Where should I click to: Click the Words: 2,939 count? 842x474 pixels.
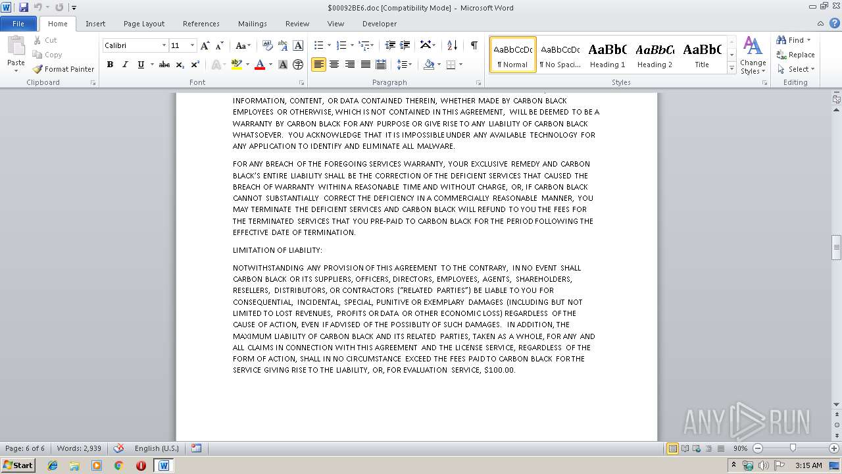click(x=79, y=448)
